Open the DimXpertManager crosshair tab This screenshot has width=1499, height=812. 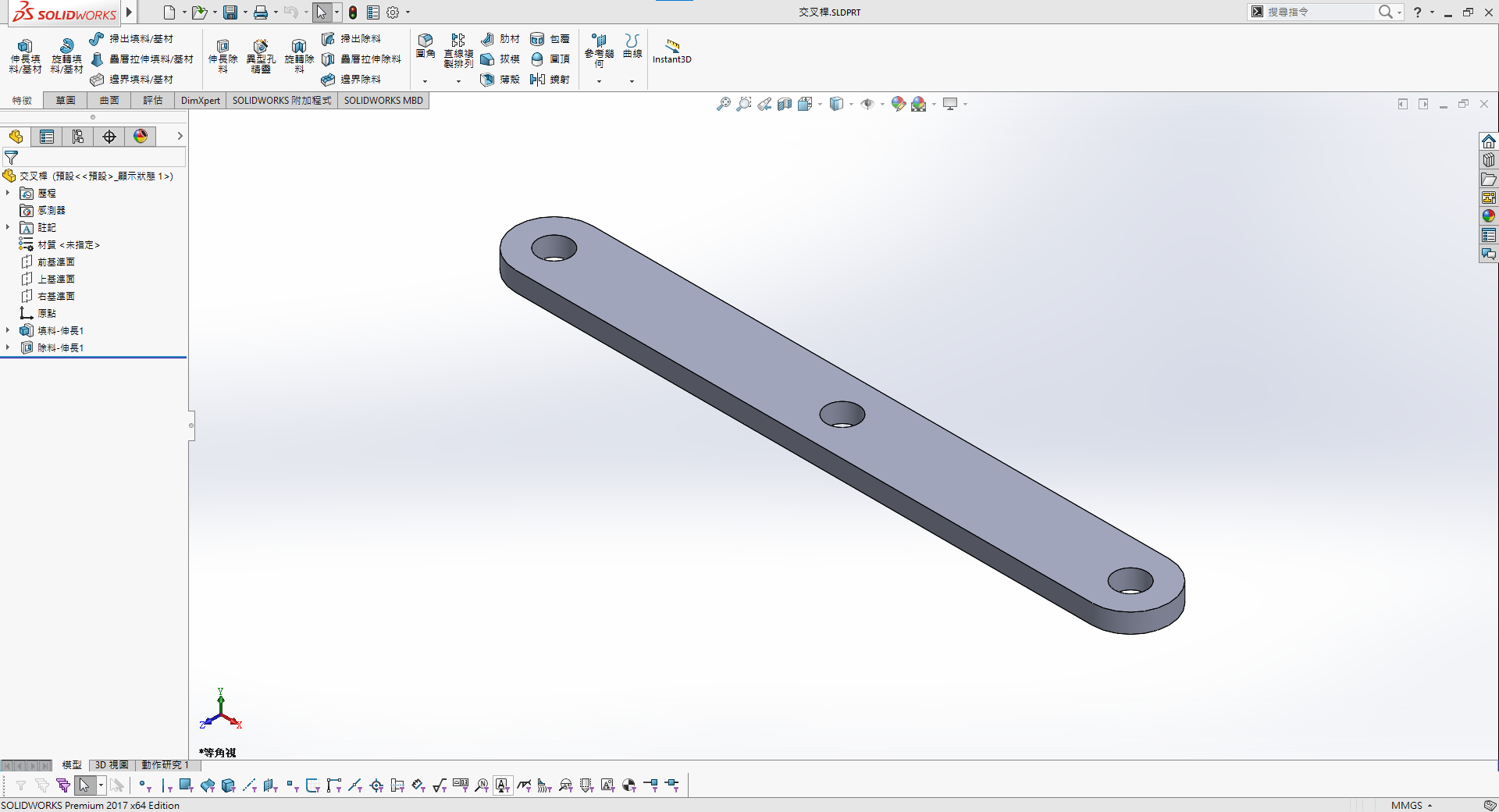pyautogui.click(x=109, y=137)
